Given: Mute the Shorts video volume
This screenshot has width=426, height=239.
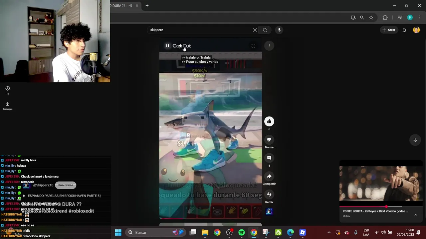Looking at the screenshot, I should tap(180, 46).
